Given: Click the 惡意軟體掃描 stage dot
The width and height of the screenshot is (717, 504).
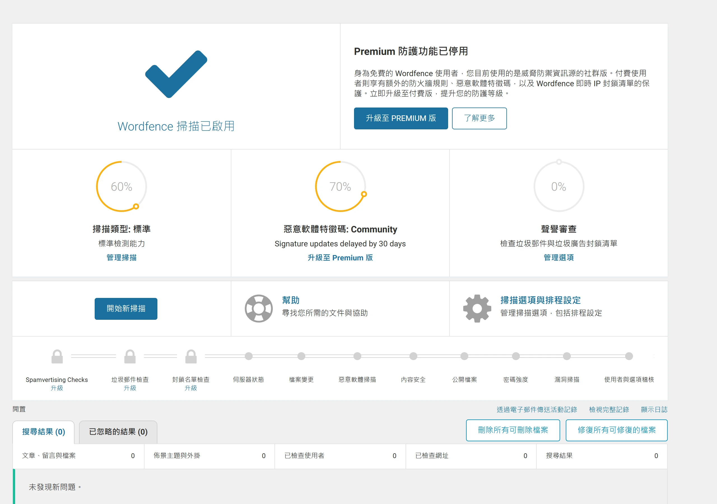Looking at the screenshot, I should 357,356.
